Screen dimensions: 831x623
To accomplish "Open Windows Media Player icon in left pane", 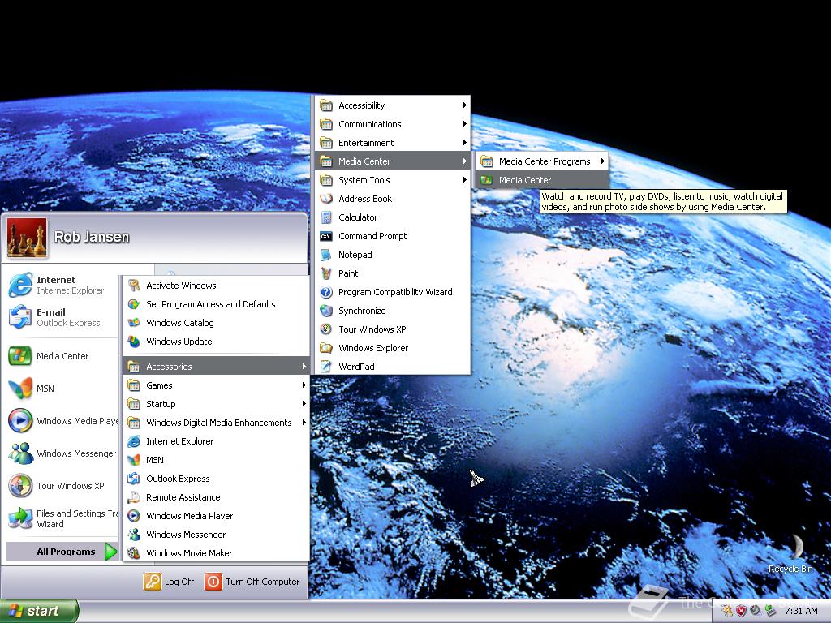I will tap(20, 421).
